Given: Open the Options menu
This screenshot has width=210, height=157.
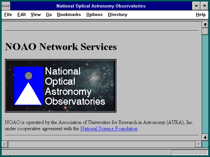Looking at the screenshot, I should (94, 14).
